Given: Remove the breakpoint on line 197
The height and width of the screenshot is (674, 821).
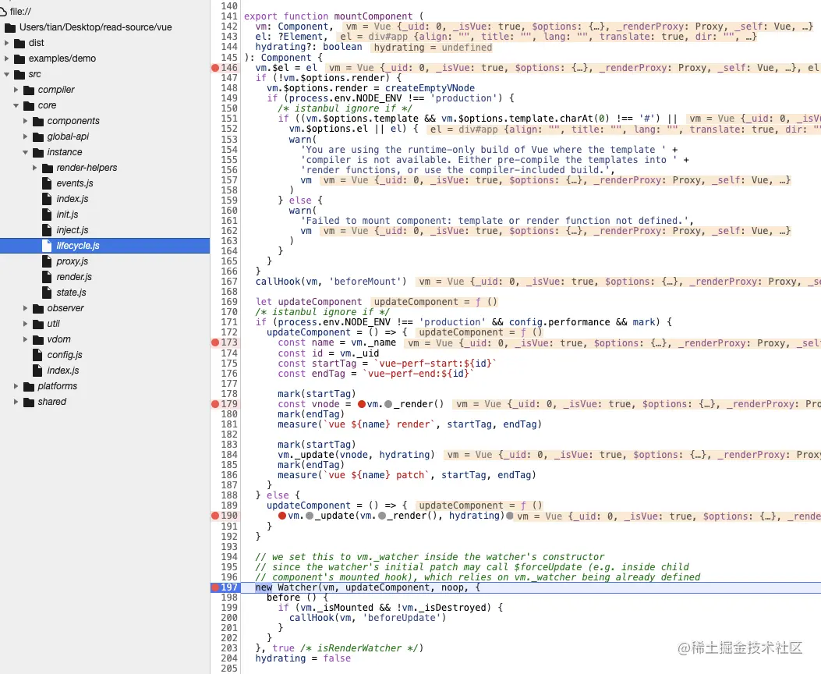Looking at the screenshot, I should click(x=215, y=587).
